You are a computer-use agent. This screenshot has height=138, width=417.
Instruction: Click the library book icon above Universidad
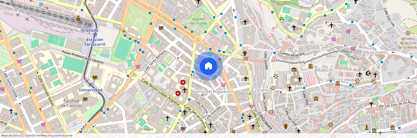tap(95, 78)
